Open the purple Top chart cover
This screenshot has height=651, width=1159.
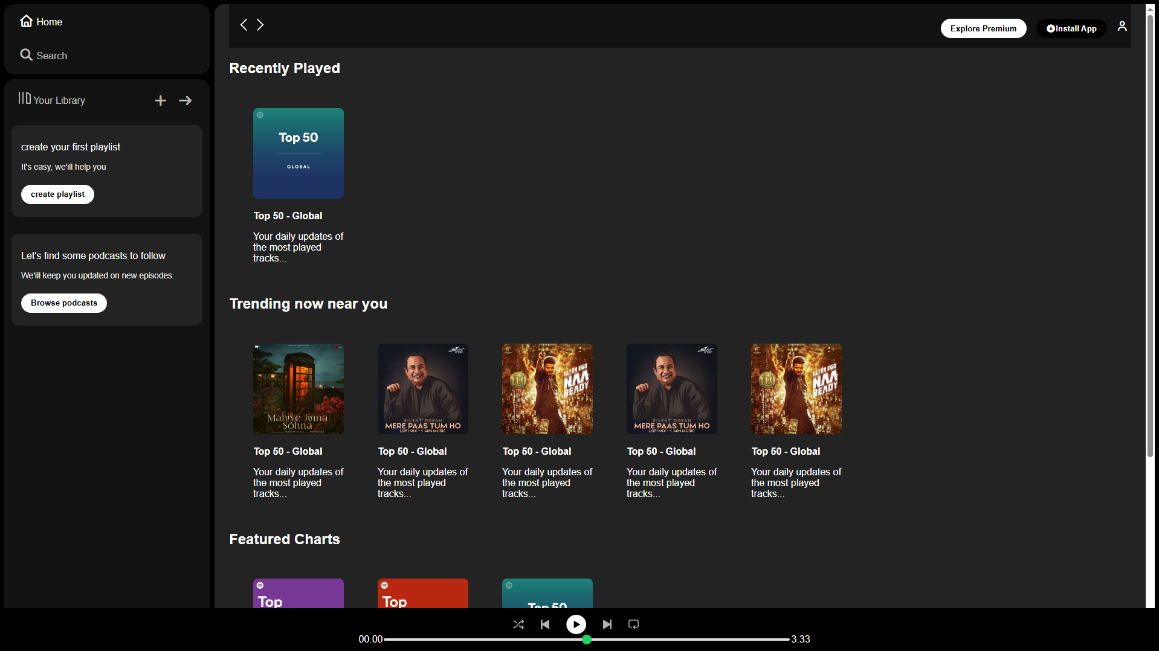pyautogui.click(x=299, y=593)
